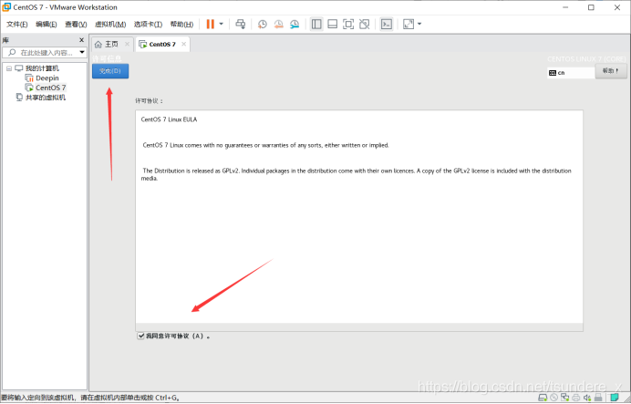Open the snapshot manager icon

tap(295, 24)
